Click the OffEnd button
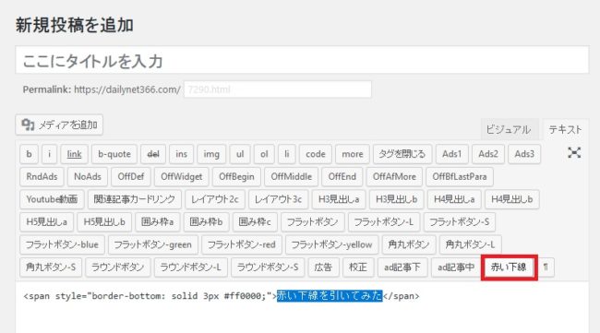Screen dimensions: 600x333 (342, 176)
